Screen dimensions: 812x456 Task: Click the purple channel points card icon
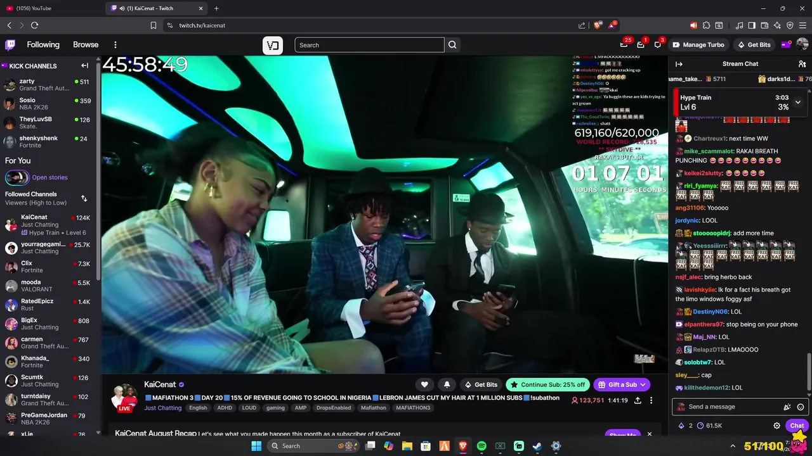pyautogui.click(x=785, y=45)
